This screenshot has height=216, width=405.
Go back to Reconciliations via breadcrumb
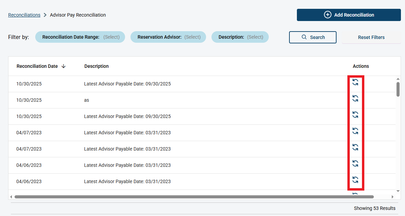point(24,15)
